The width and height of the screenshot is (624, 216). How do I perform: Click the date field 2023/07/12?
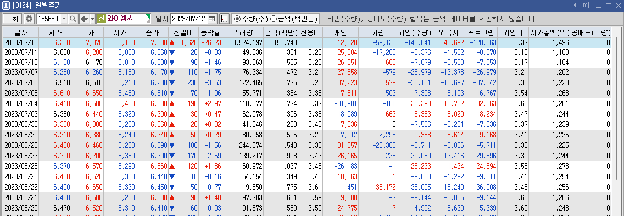point(188,19)
